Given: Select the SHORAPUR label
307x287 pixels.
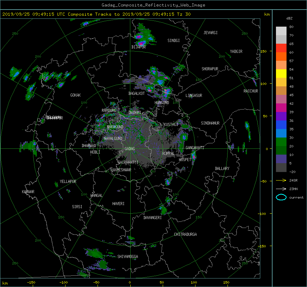Looking at the screenshot, I should pos(210,69).
